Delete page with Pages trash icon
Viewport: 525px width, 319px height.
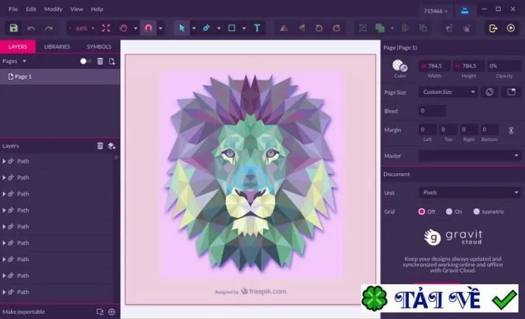(x=100, y=61)
